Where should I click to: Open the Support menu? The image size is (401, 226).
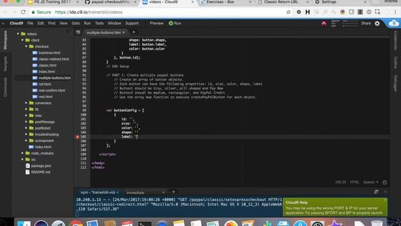(132, 23)
